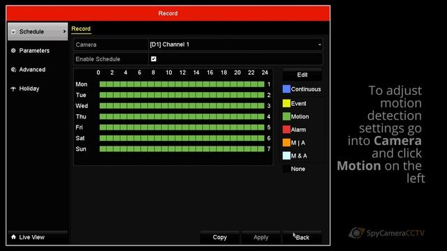Click the Enable Schedule label
This screenshot has height=251, width=447.
98,59
